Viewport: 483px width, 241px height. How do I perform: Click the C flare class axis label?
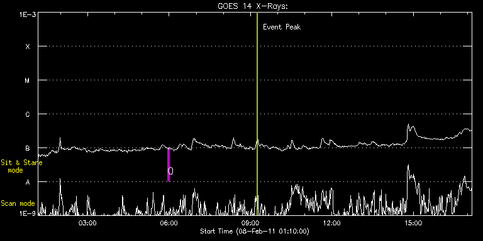coord(28,114)
